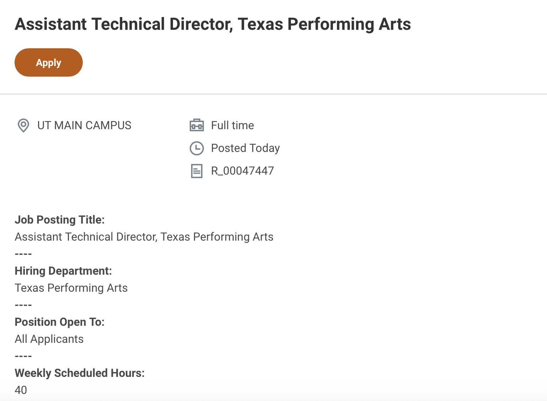Click the clock icon beside Posted Today
The image size is (547, 401).
pos(197,148)
